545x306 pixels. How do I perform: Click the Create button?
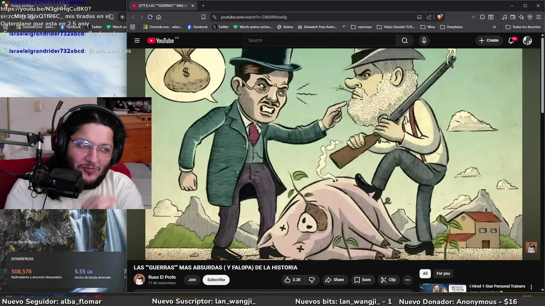click(x=488, y=40)
